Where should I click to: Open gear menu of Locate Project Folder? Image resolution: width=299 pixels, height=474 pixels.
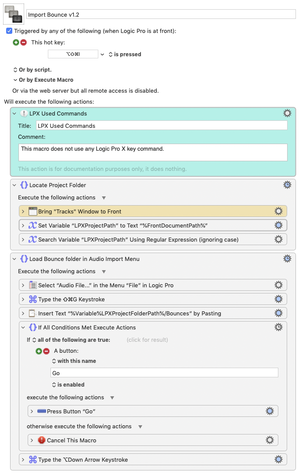(287, 185)
